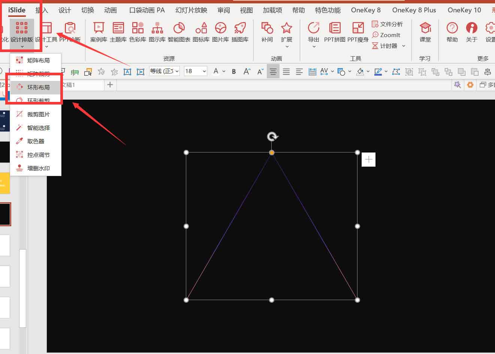Open the 色彩库 color library
The width and height of the screenshot is (495, 354).
[138, 31]
